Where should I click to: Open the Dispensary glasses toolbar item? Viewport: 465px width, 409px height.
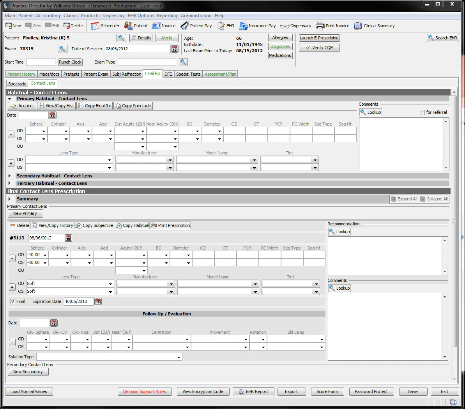pos(296,26)
